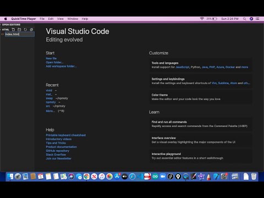Open the Trash in the dock
Viewport: 264px width, 198px height.
pos(254,177)
